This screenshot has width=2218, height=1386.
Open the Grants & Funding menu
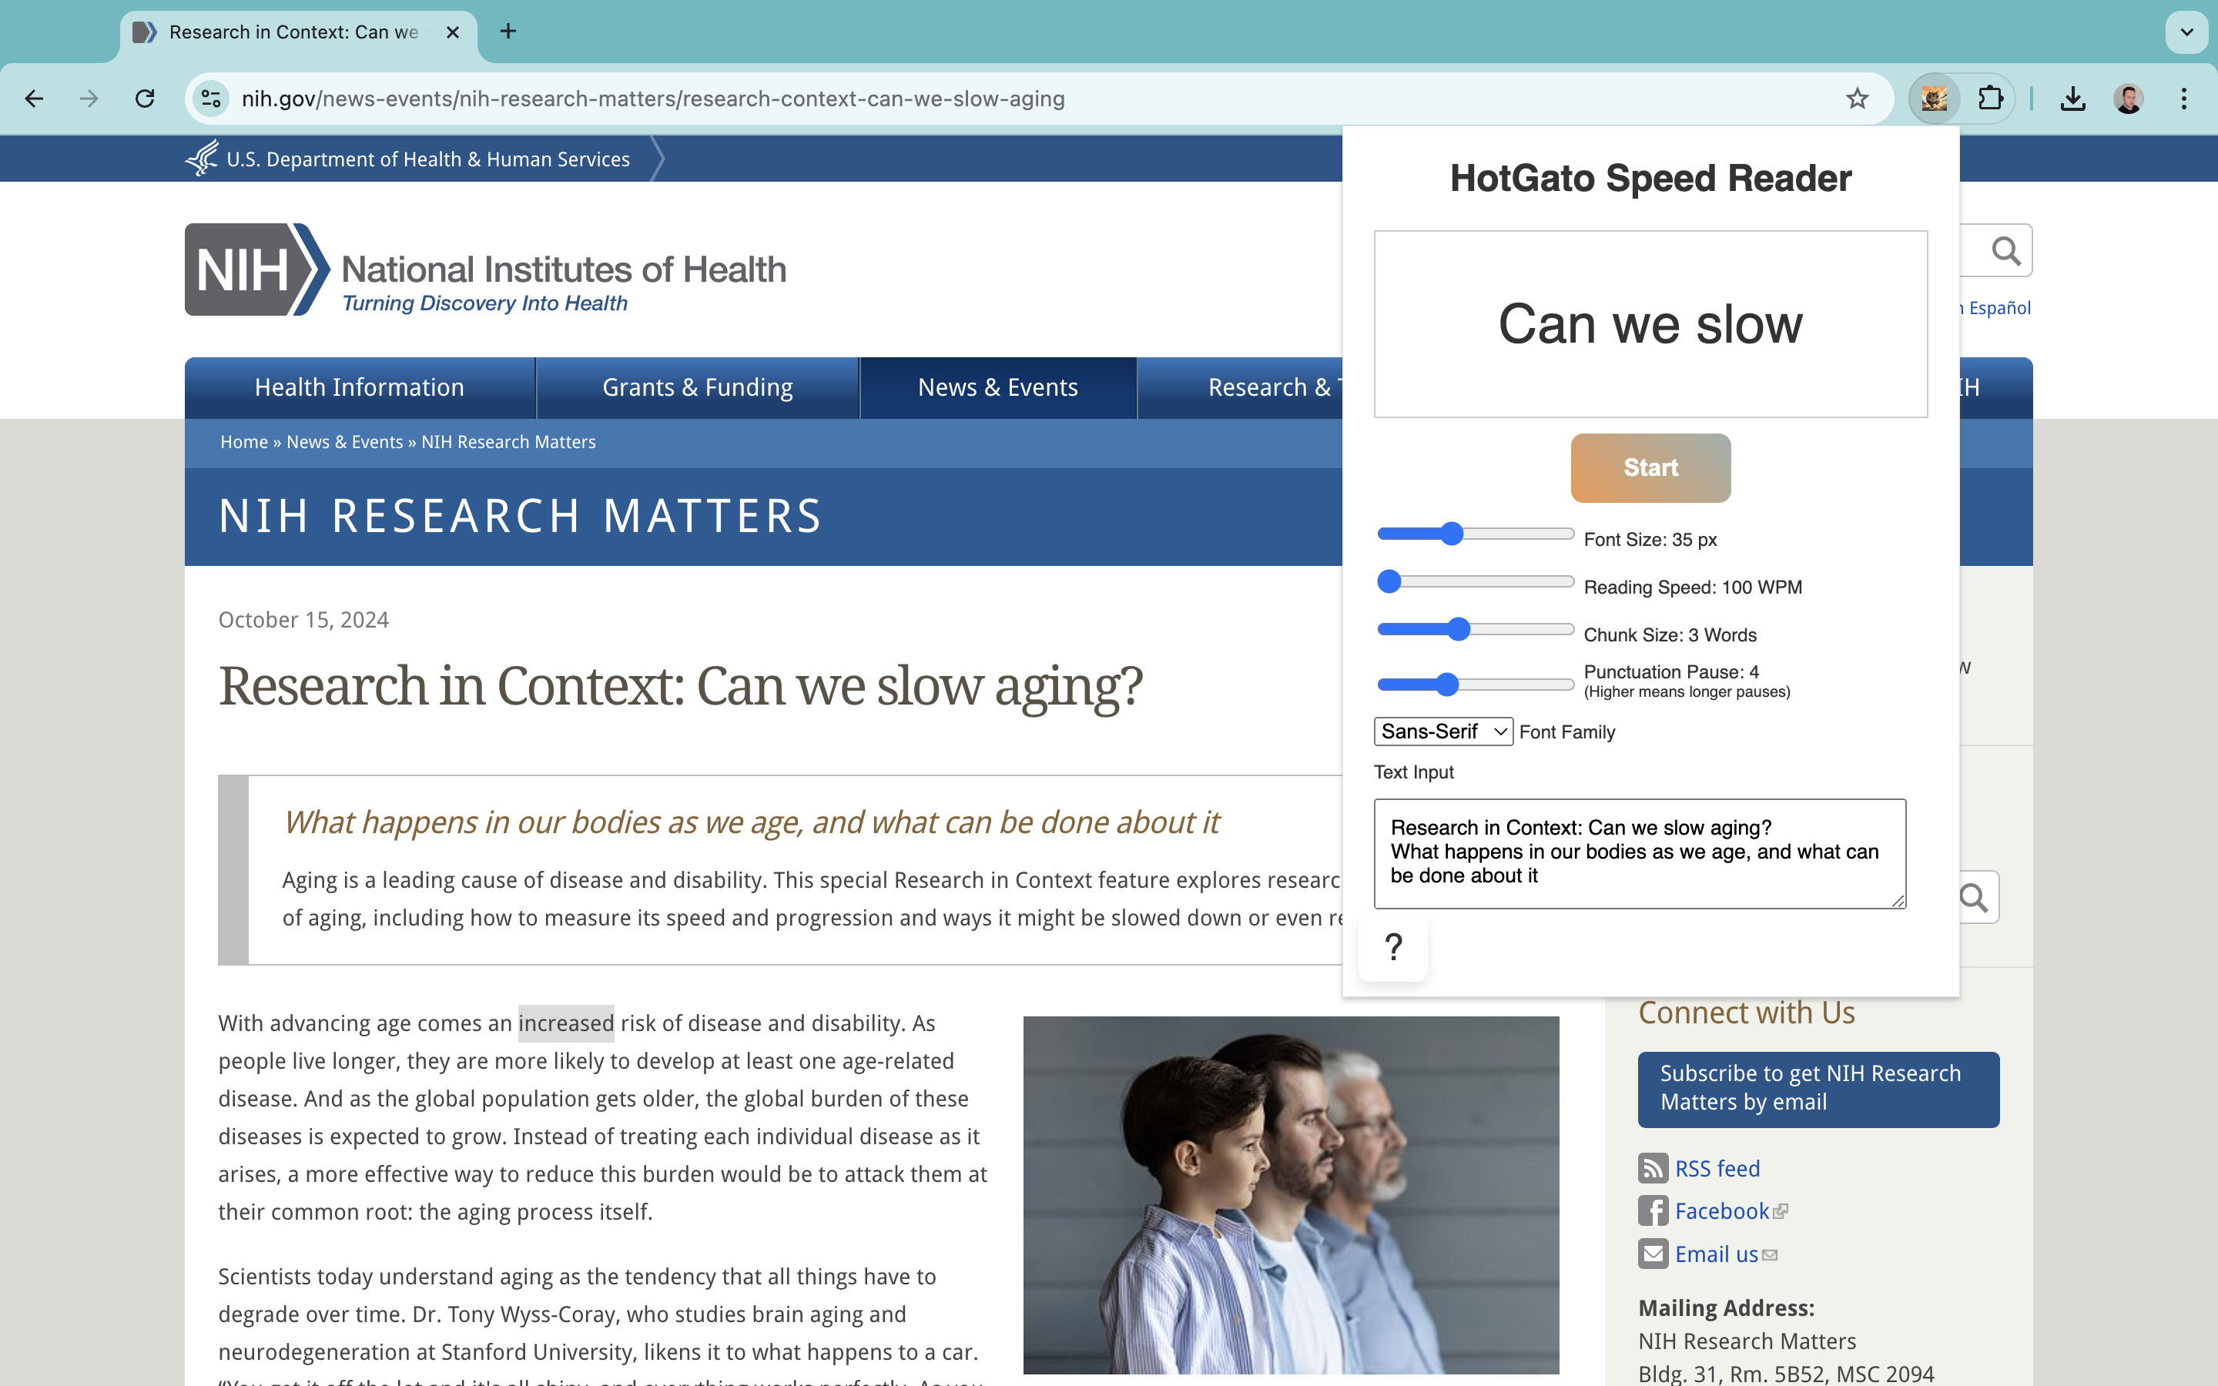[x=698, y=388]
